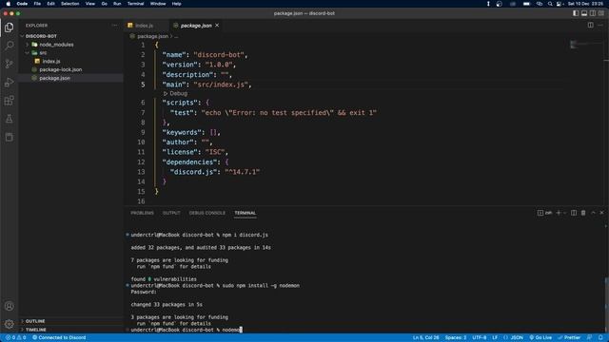Switch to the PROBLEMS panel tab
Screen dimensions: 609x342
pyautogui.click(x=142, y=213)
